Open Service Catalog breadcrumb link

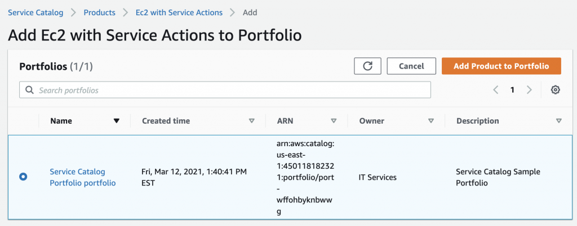coord(35,12)
